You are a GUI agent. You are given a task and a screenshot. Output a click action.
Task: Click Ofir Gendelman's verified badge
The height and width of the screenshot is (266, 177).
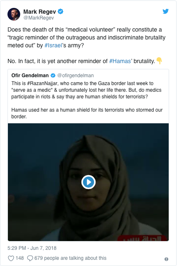coord(53,76)
